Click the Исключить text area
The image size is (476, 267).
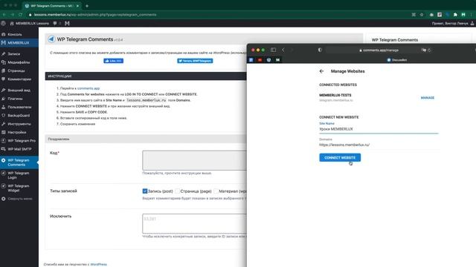point(194,224)
